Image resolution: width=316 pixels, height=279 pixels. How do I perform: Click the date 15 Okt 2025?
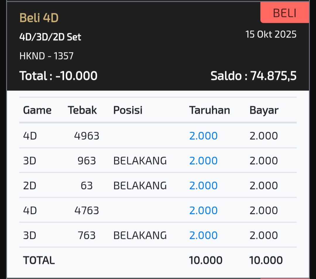(271, 35)
